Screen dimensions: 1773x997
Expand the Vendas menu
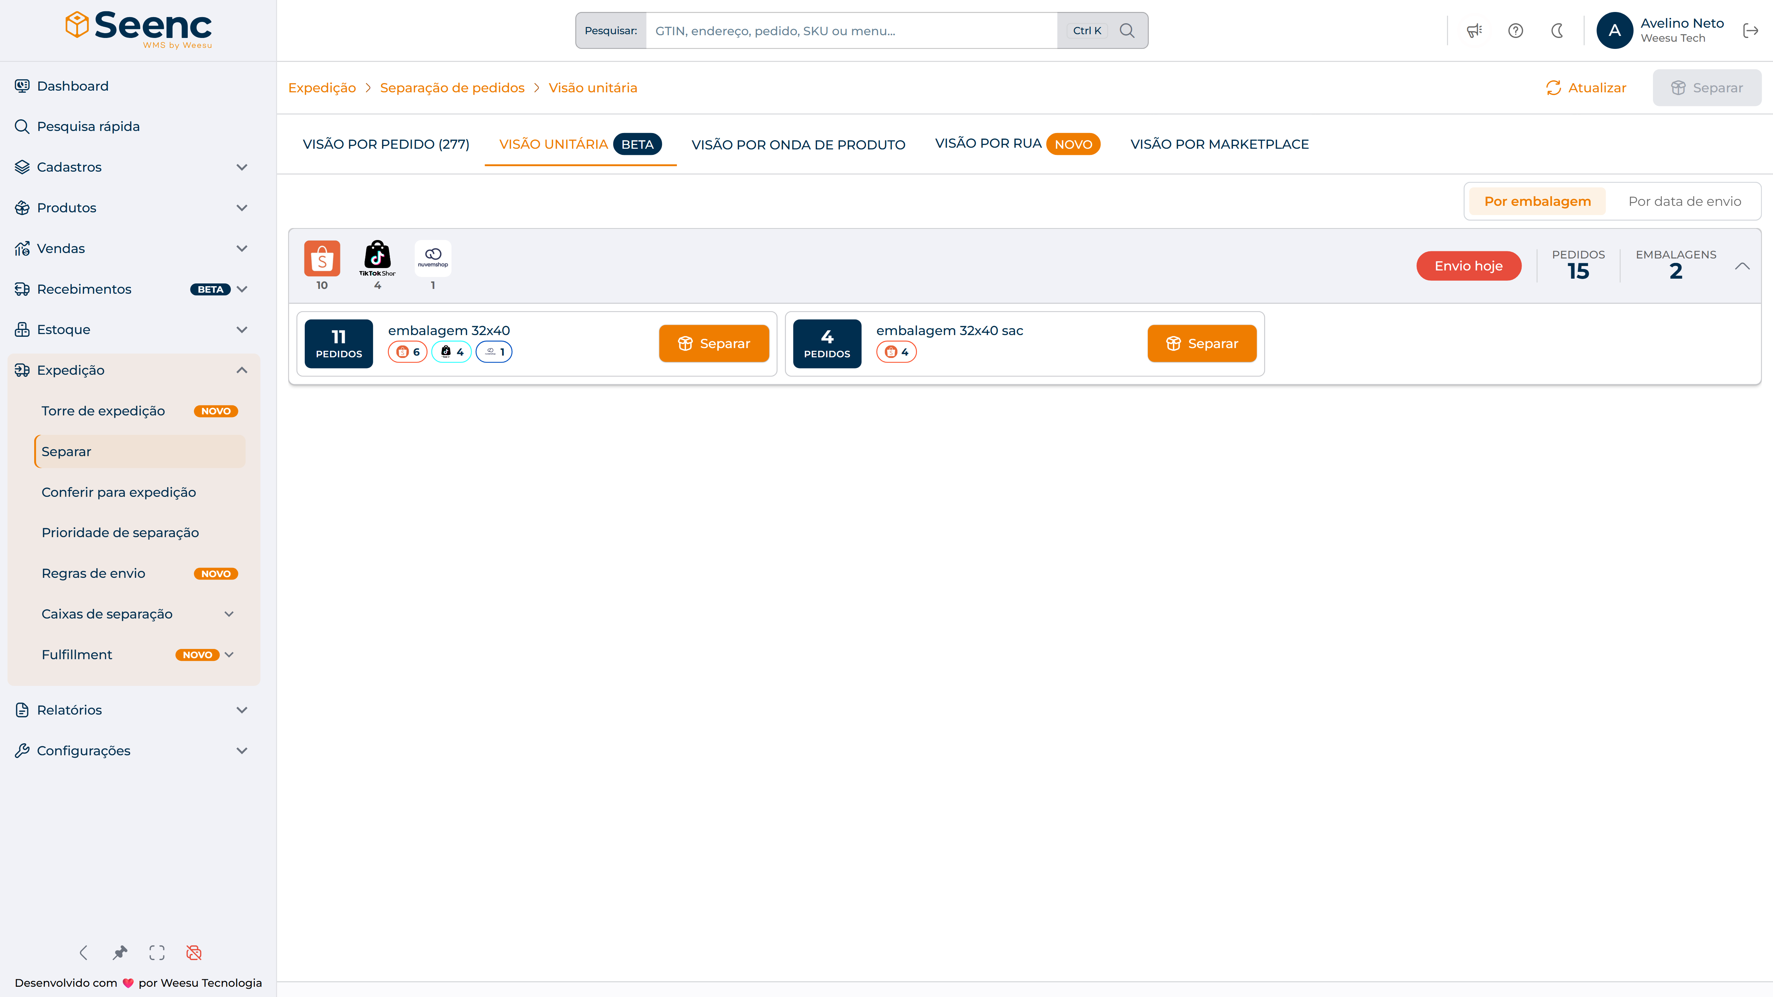coord(131,248)
